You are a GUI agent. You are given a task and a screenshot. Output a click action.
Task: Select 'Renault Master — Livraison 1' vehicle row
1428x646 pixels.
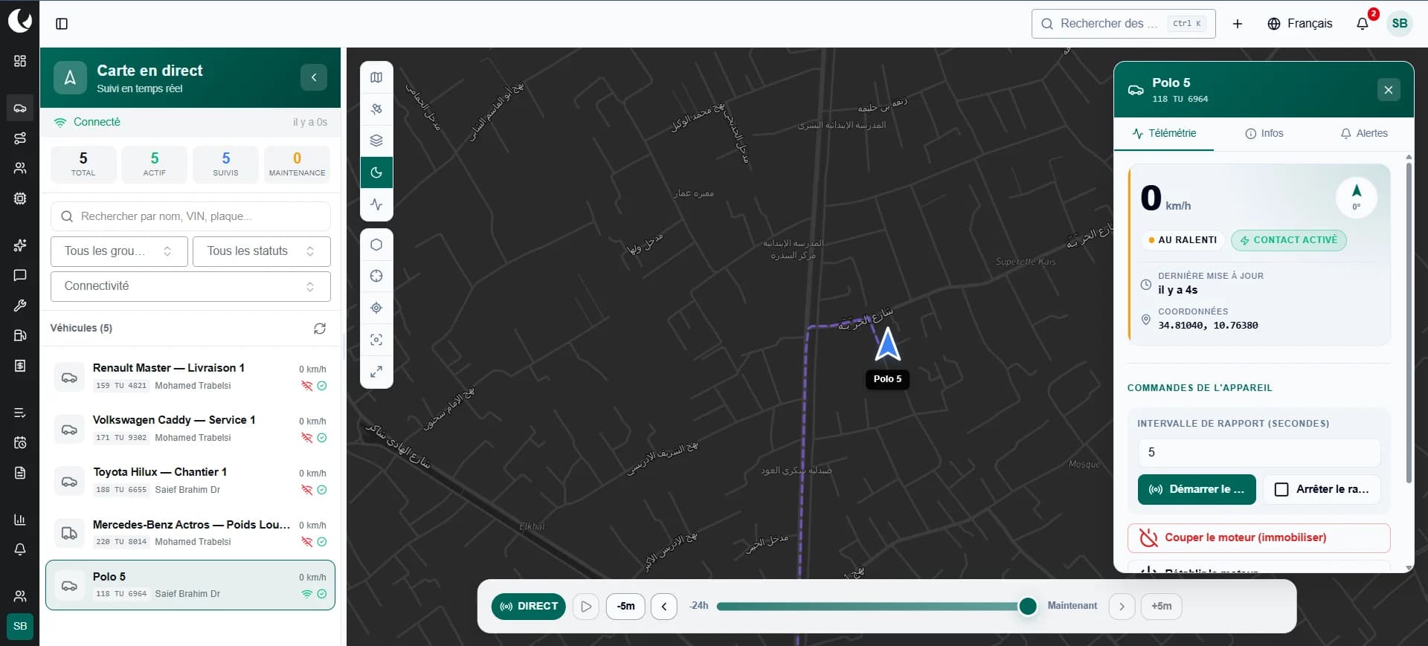click(x=190, y=377)
